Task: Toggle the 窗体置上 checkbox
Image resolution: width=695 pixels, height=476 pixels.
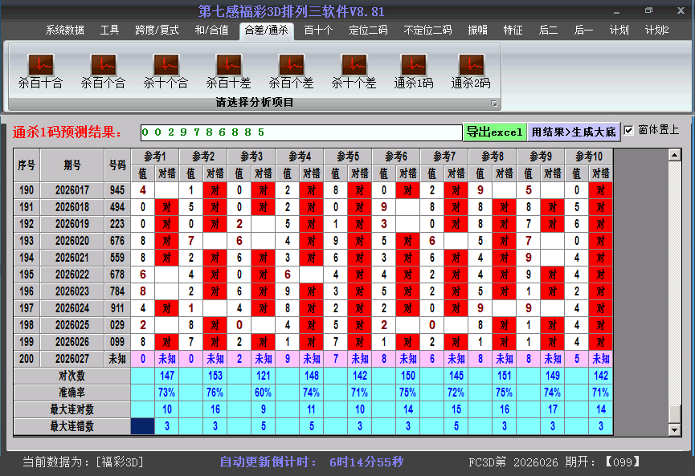Action: (x=628, y=130)
